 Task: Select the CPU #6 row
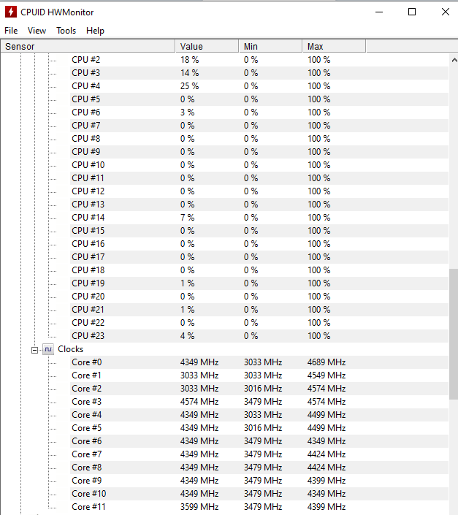tap(259, 112)
